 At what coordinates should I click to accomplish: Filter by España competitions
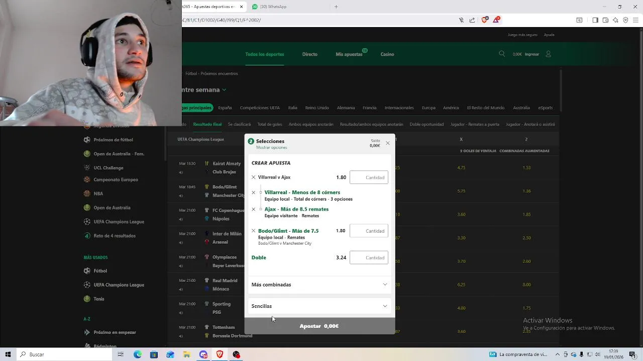point(225,108)
